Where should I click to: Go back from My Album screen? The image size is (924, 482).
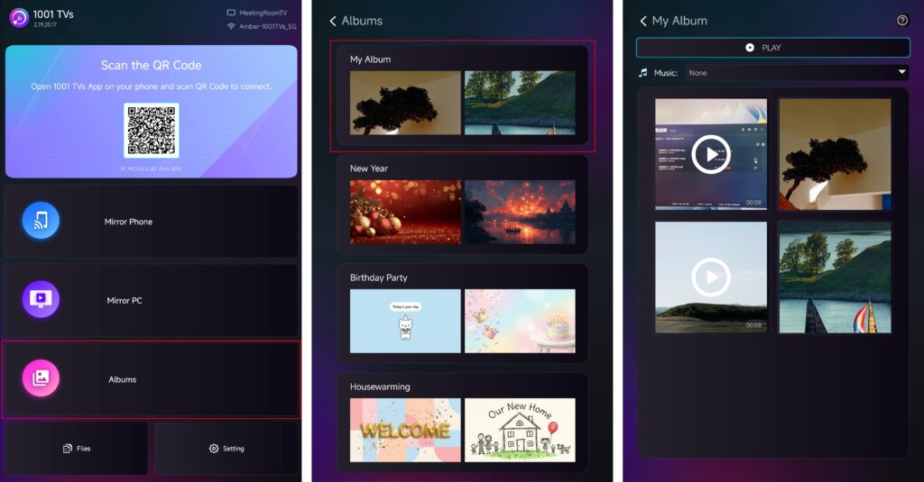click(x=643, y=21)
